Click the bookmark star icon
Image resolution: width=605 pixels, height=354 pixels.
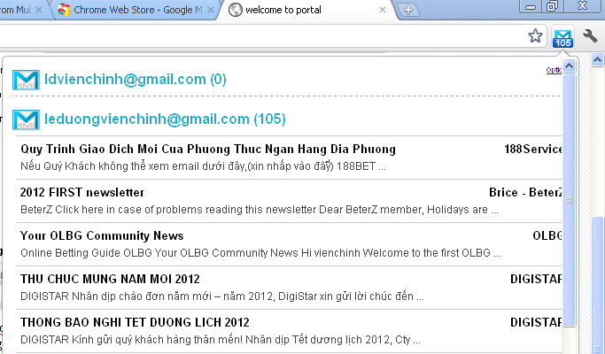[535, 36]
